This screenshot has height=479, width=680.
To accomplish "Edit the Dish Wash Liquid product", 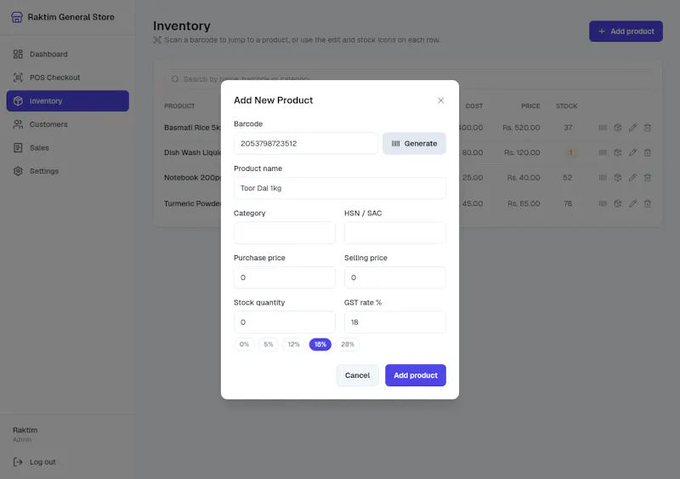I will pos(632,153).
